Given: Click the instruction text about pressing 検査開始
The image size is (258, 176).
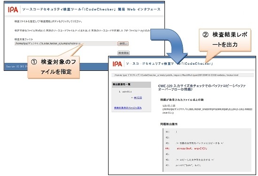Looking at the screenshot, I should click(x=48, y=22).
